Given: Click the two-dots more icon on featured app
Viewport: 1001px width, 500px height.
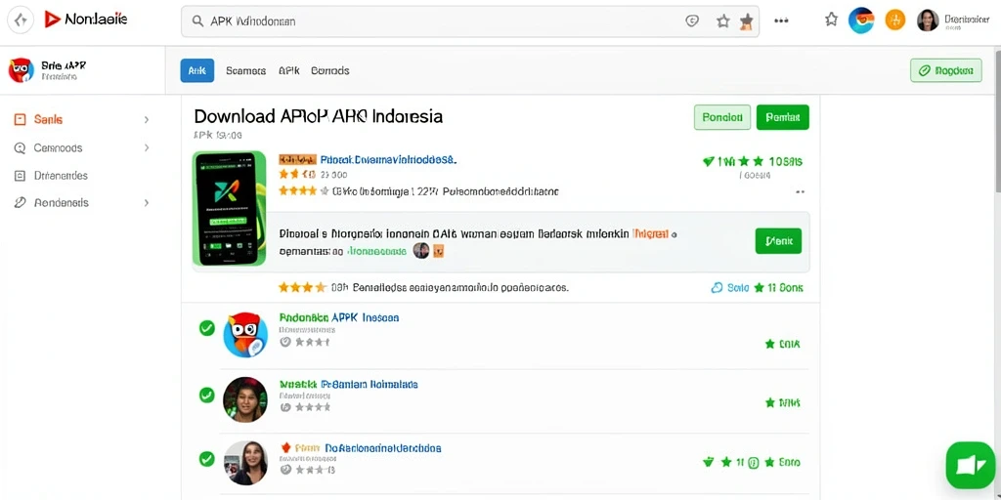Looking at the screenshot, I should tap(800, 191).
